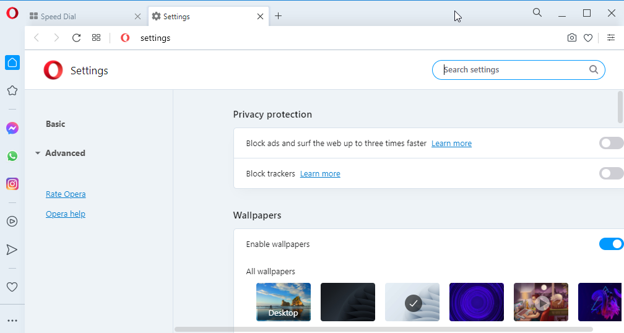Turn off Enable wallpapers toggle
The image size is (624, 333).
point(611,244)
